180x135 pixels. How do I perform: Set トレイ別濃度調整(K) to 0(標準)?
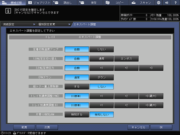click(77, 105)
